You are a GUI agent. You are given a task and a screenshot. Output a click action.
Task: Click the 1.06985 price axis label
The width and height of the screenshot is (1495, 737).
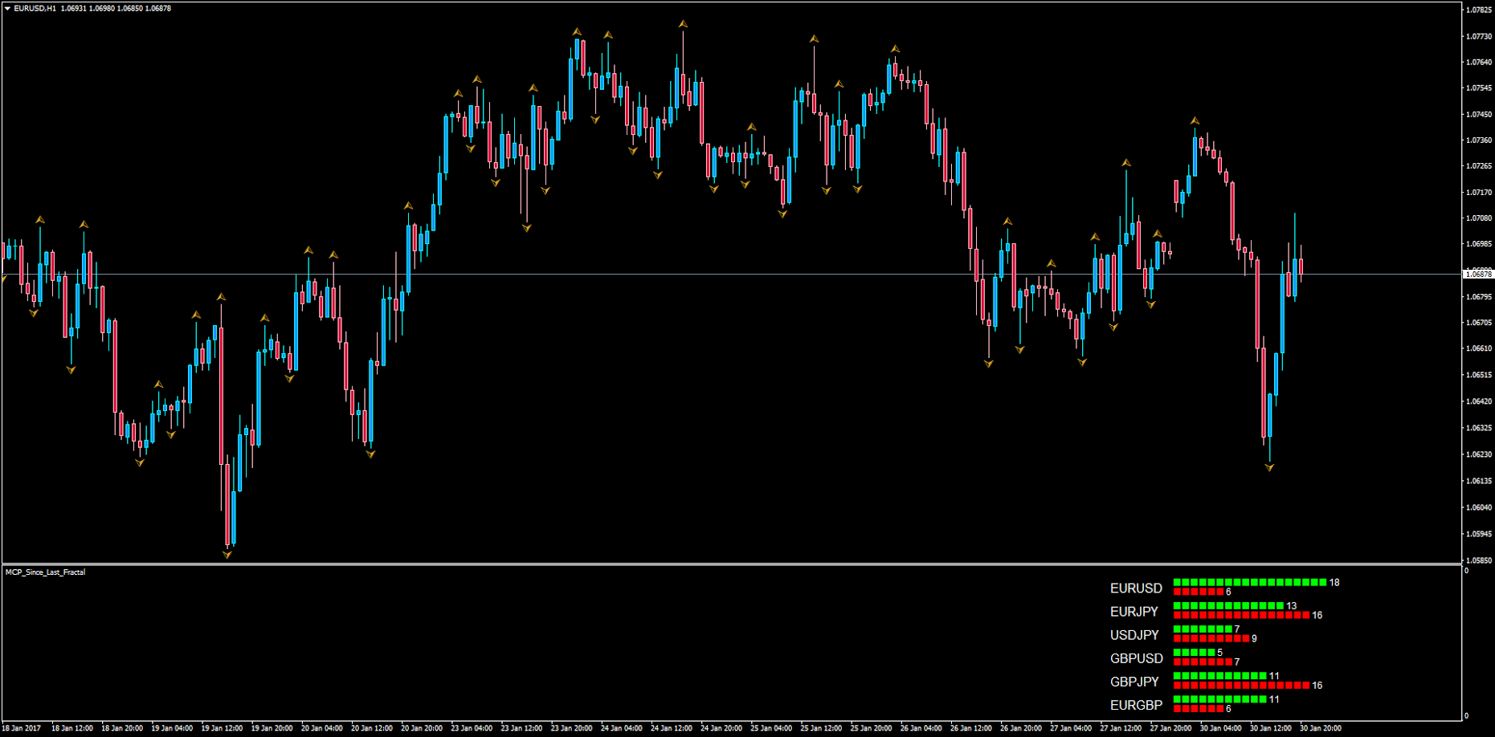[x=1479, y=244]
